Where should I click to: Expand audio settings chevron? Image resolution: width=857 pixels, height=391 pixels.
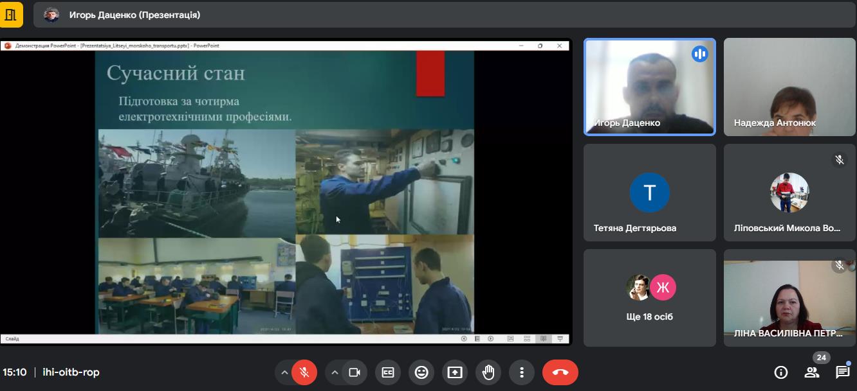coord(284,372)
